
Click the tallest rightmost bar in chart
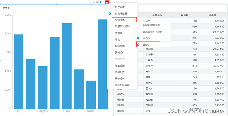pyautogui.click(x=103, y=64)
